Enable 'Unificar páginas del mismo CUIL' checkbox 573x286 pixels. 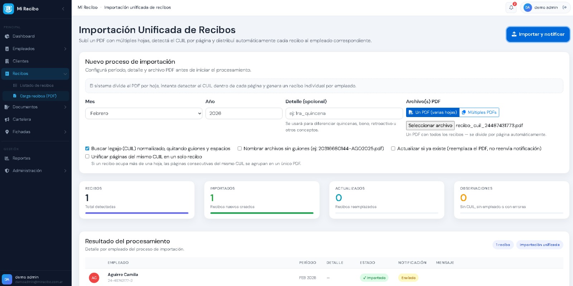pos(87,156)
